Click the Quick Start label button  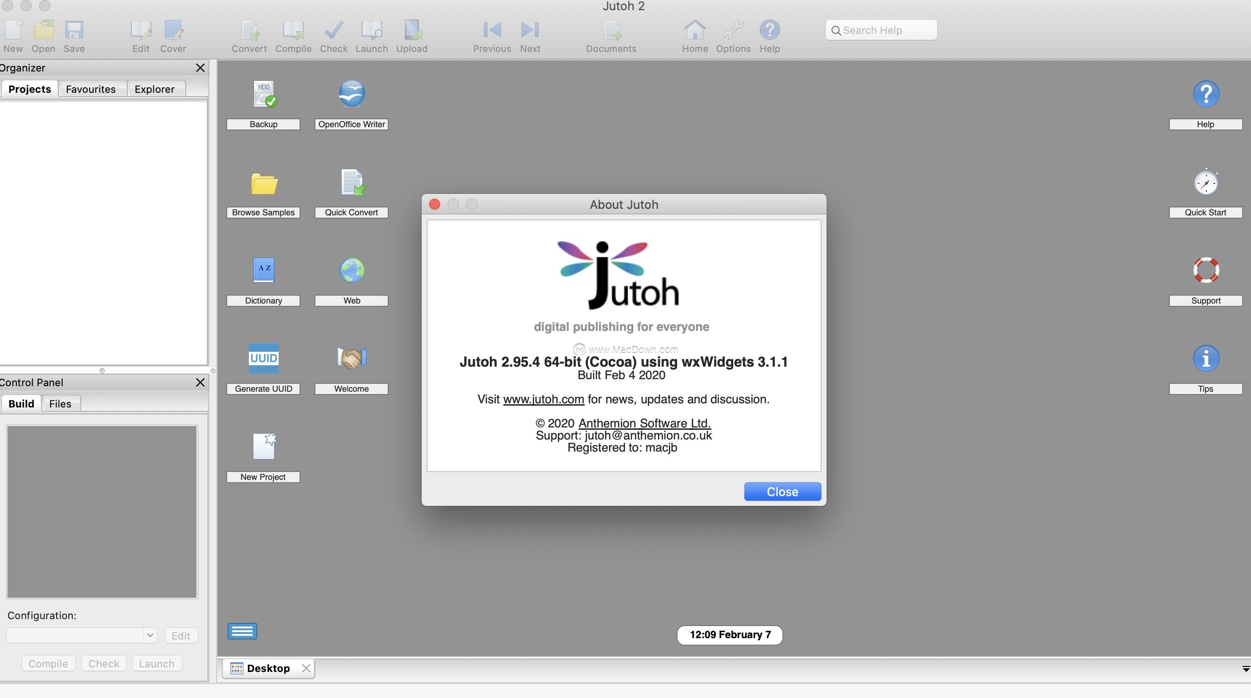tap(1205, 212)
